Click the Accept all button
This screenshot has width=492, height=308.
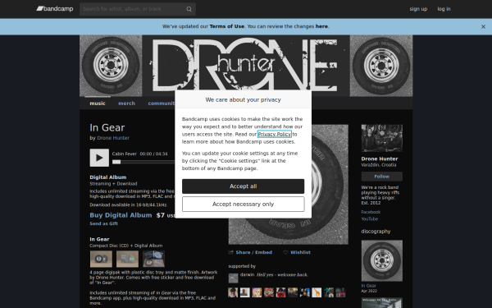(244, 186)
